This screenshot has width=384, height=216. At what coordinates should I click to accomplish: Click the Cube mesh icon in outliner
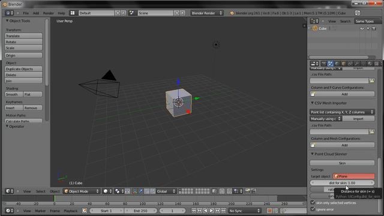(315, 28)
